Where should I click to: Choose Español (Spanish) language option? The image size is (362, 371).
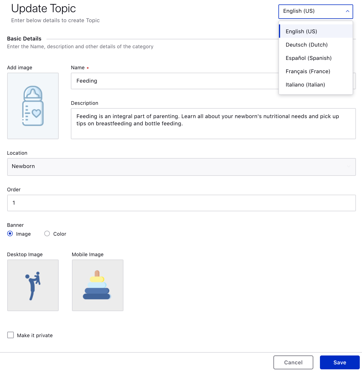tap(316, 58)
